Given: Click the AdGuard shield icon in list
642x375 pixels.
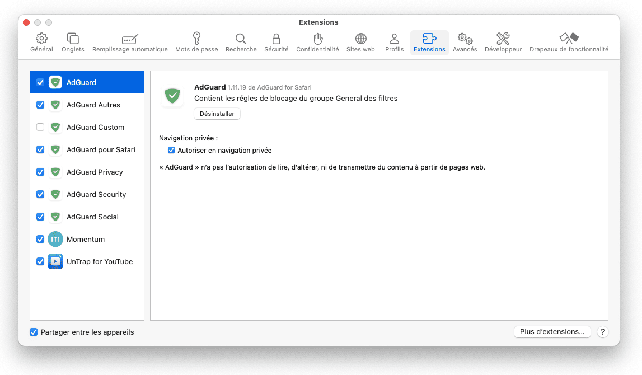Looking at the screenshot, I should (55, 82).
